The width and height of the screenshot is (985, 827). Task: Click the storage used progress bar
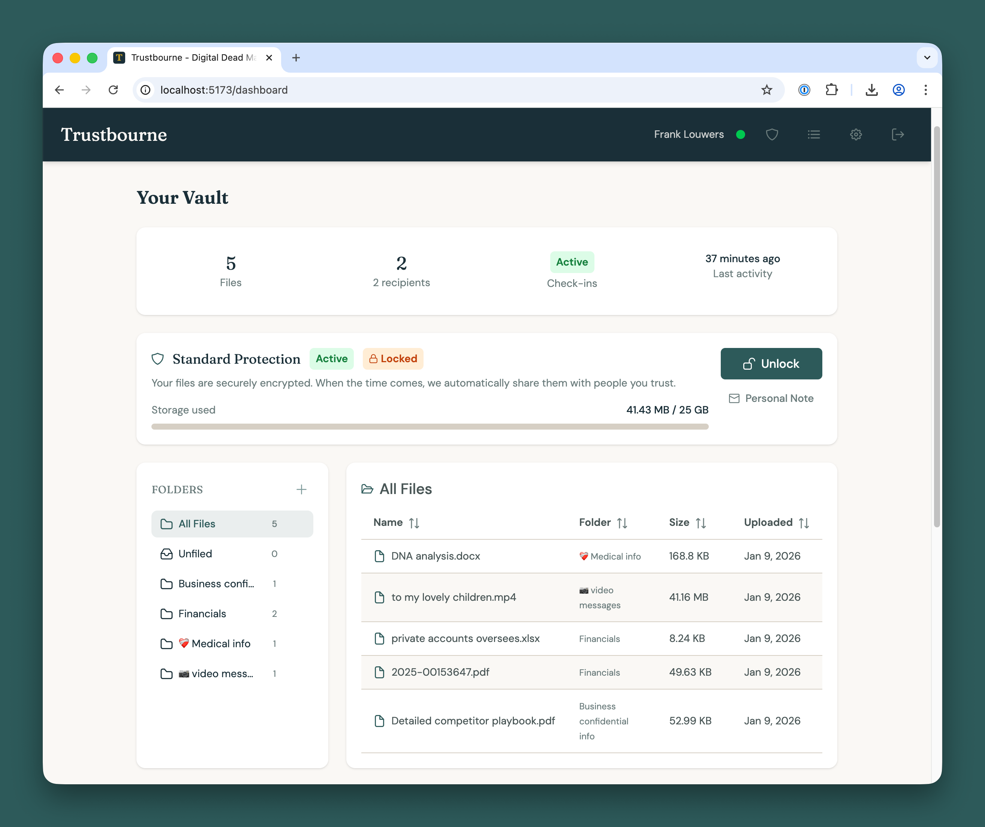429,426
